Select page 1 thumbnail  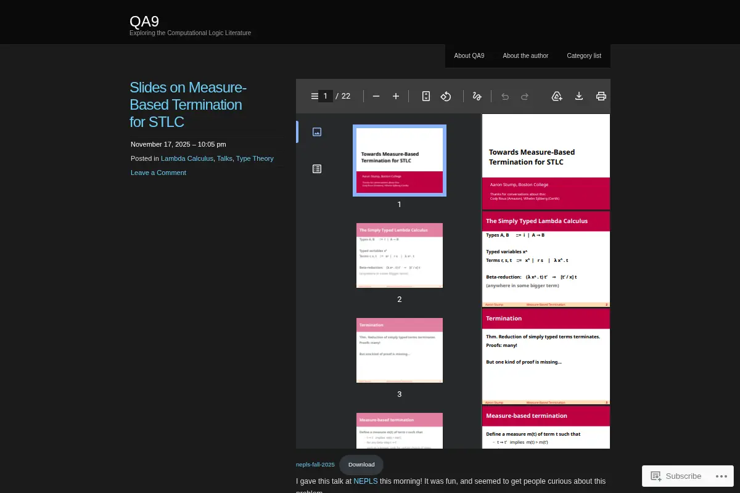coord(400,161)
